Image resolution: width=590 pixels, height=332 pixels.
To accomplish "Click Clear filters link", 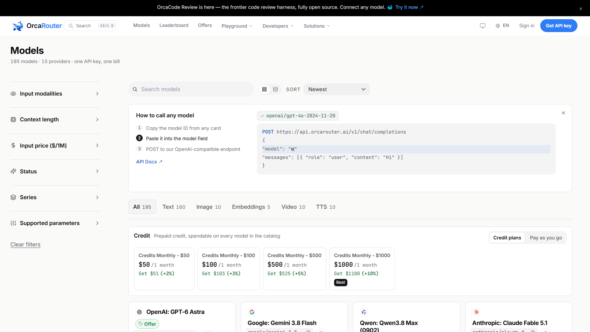I will click(x=25, y=245).
